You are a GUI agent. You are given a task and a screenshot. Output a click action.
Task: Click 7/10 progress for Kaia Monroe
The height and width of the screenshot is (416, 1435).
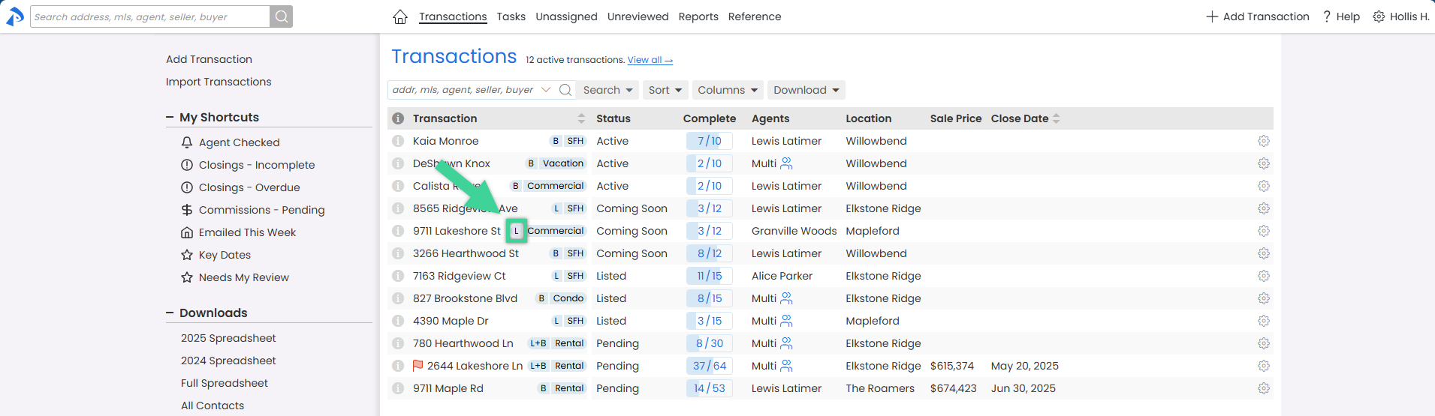(709, 141)
